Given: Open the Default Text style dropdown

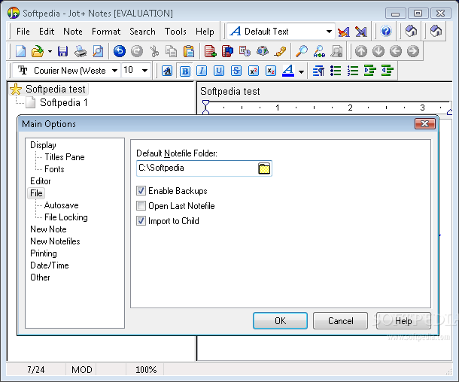Looking at the screenshot, I should click(329, 32).
